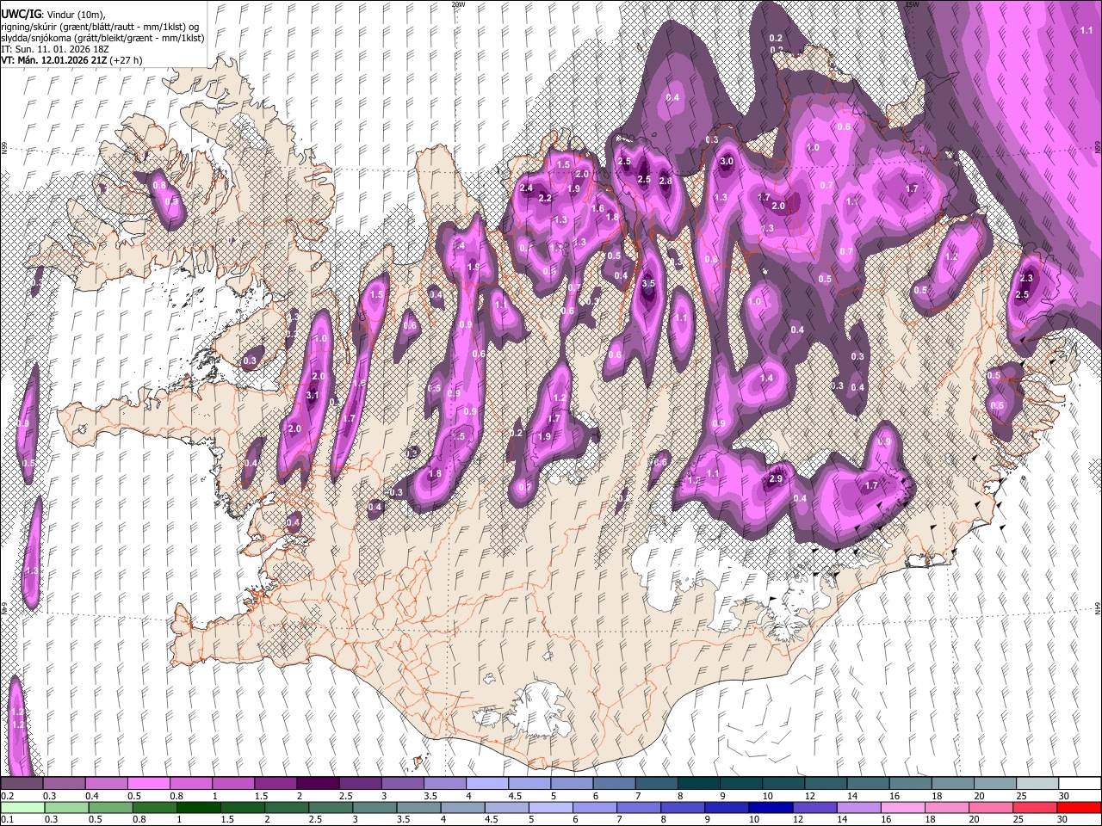Click the "2.8" snowfall value on the map
This screenshot has height=826, width=1102.
(x=665, y=182)
